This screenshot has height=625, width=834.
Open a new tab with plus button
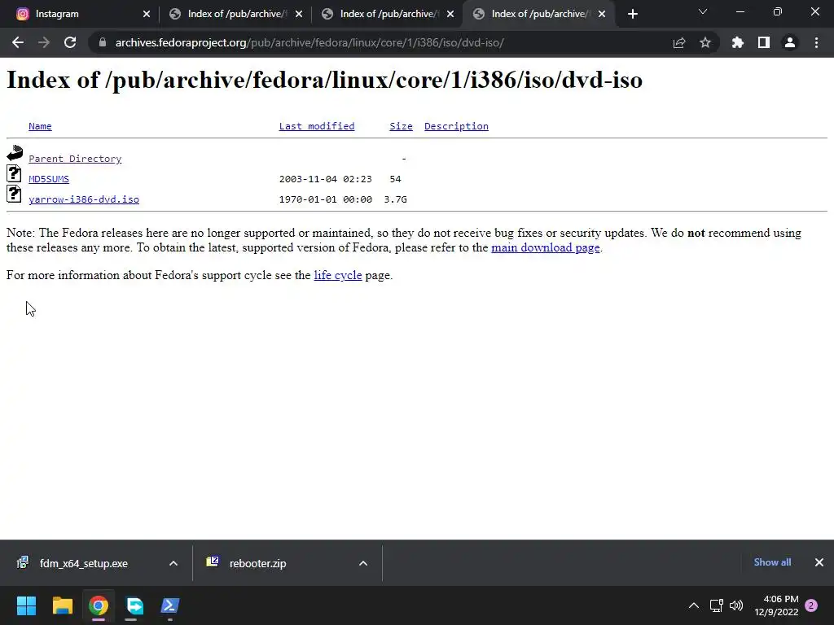pos(632,15)
